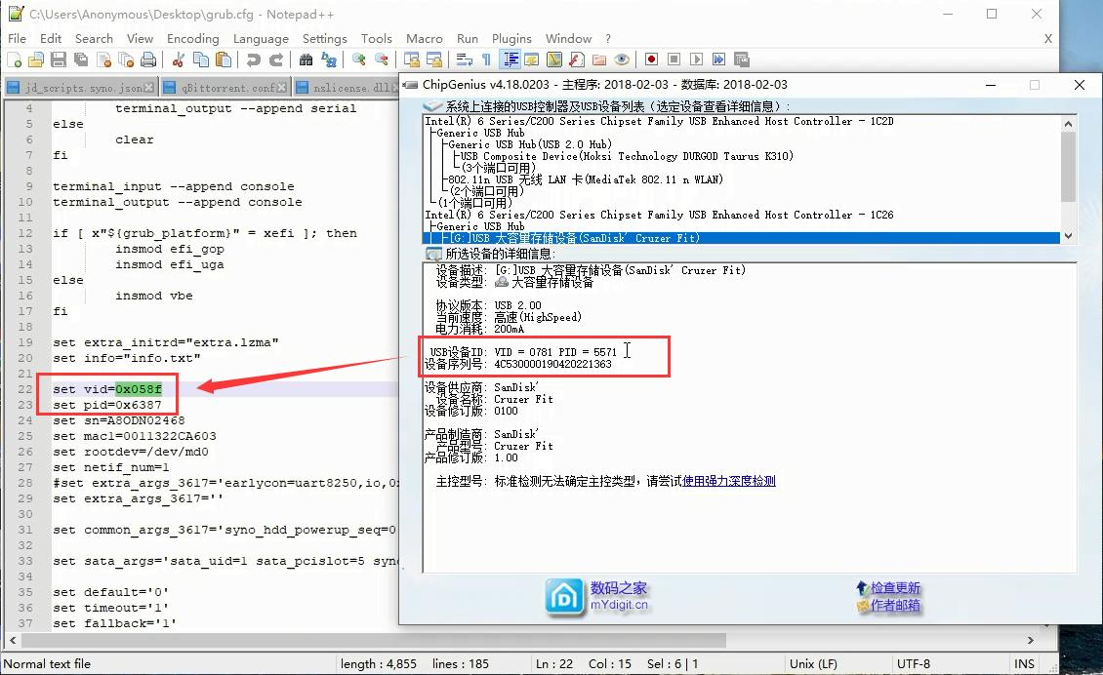The height and width of the screenshot is (675, 1103).
Task: Expand the Generic USB Hub node
Action: click(x=478, y=132)
